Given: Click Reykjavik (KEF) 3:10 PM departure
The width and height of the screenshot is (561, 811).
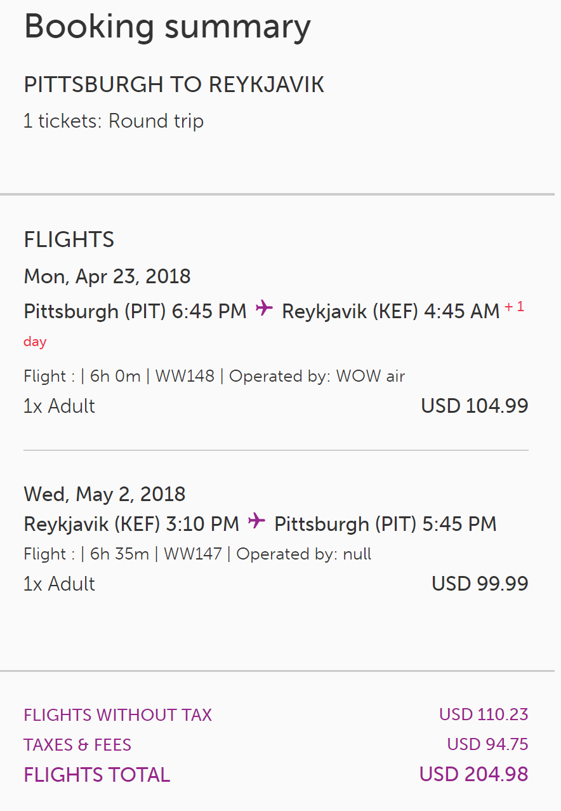Looking at the screenshot, I should click(131, 524).
